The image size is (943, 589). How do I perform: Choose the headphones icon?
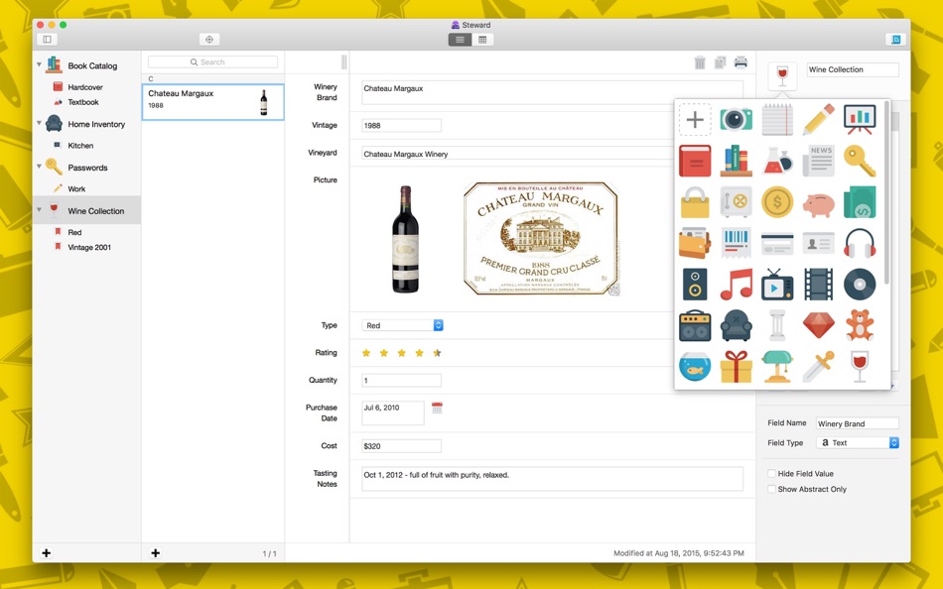click(x=860, y=243)
